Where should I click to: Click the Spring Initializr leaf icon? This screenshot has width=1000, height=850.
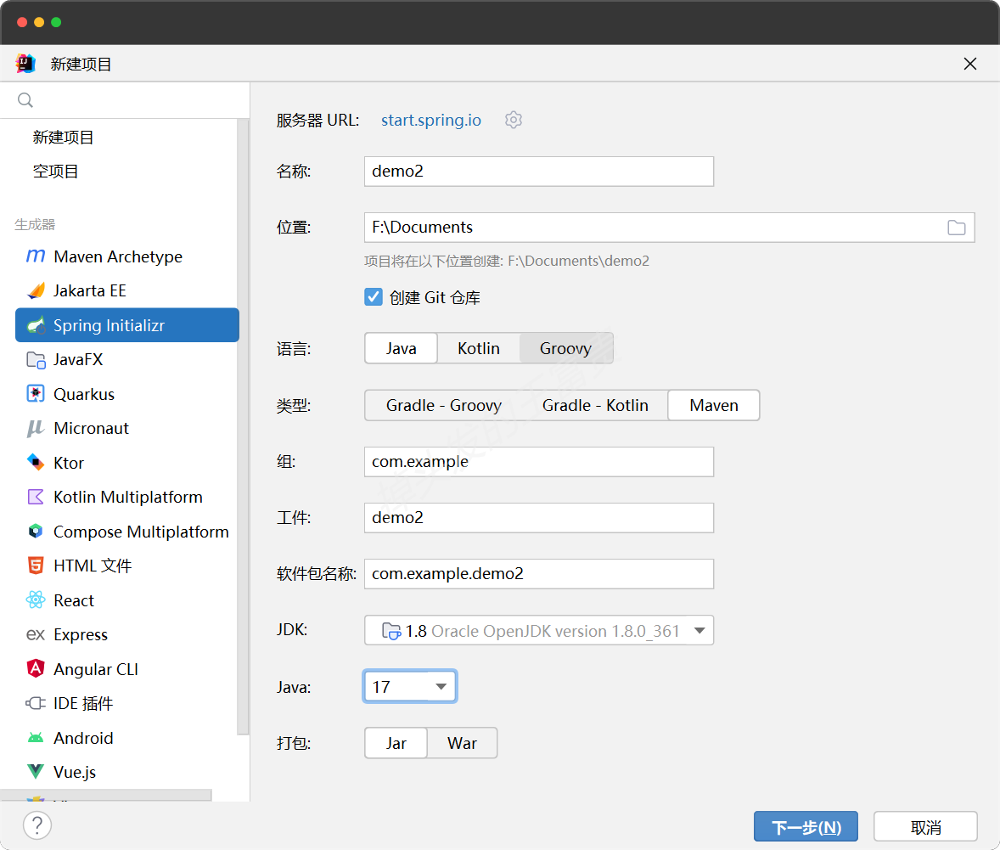click(36, 325)
